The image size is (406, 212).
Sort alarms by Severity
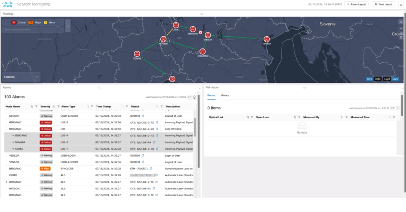[54, 106]
